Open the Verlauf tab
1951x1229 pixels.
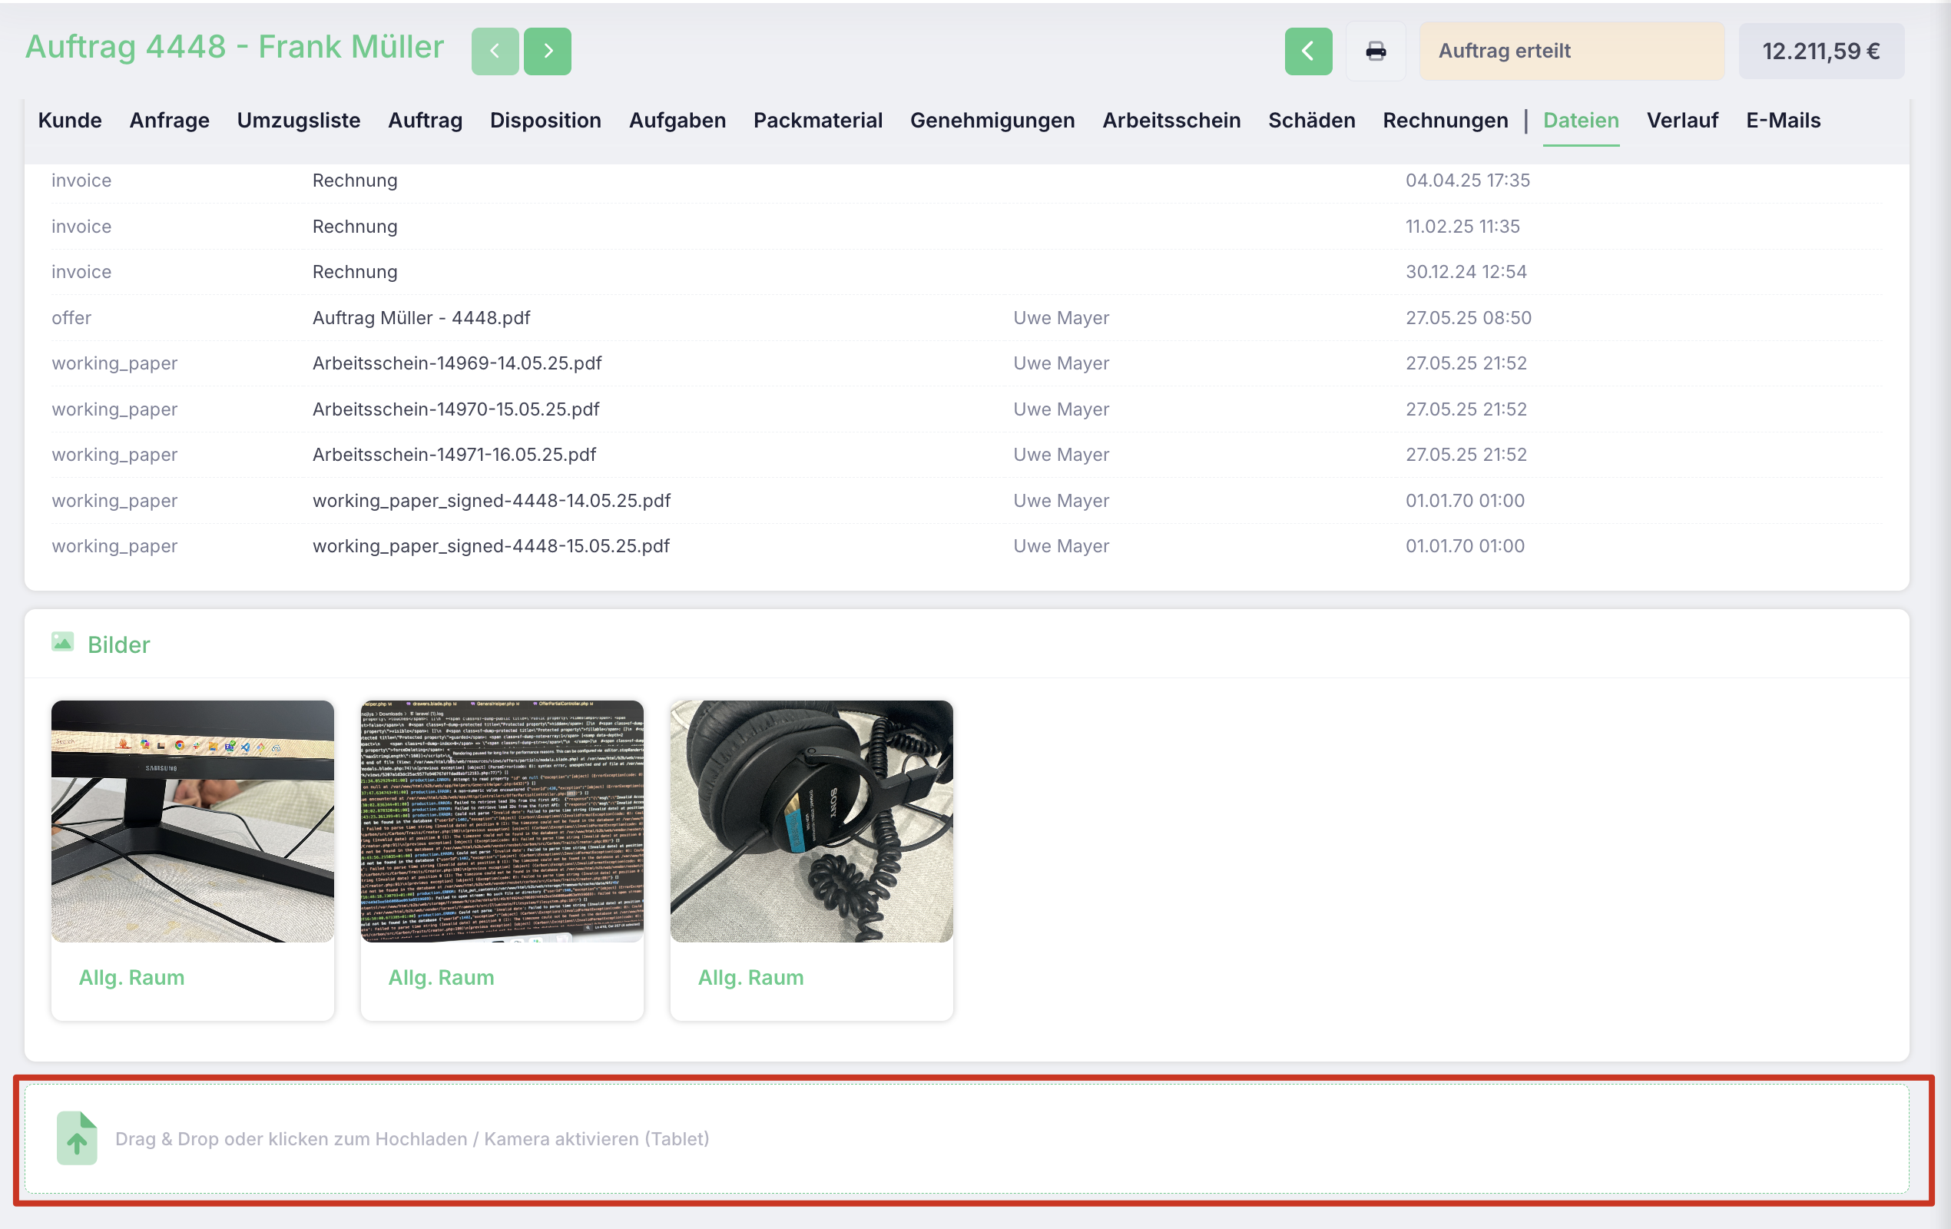point(1682,121)
